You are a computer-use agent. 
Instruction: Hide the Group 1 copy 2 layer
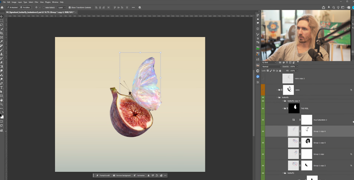coord(263,166)
